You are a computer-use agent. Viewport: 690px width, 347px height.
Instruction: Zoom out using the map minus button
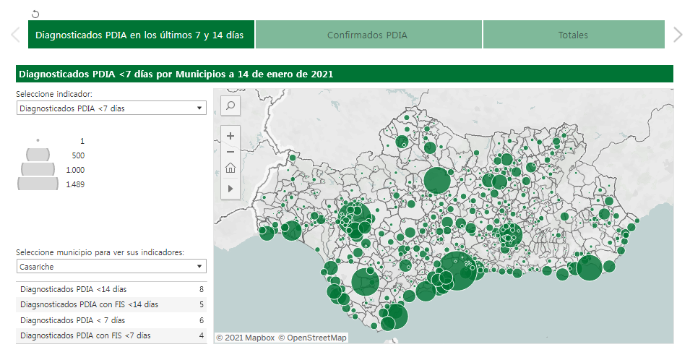click(230, 152)
